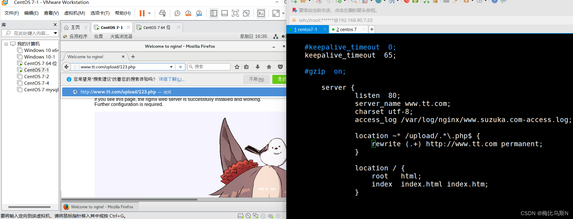Viewport: 573px width, 219px height.
Task: Toggle Unity mode in the VMware toolbar
Action: click(x=246, y=13)
